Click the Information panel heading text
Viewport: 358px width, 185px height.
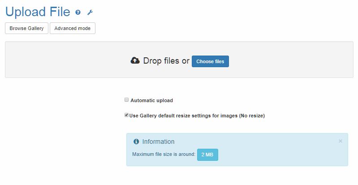point(158,142)
